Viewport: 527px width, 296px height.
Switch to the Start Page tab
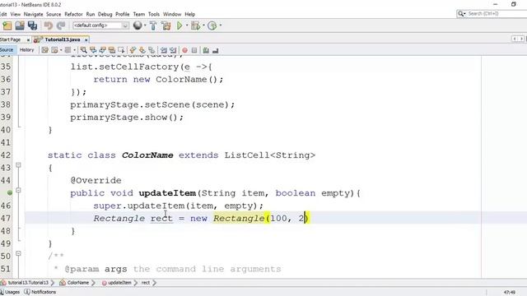point(11,39)
